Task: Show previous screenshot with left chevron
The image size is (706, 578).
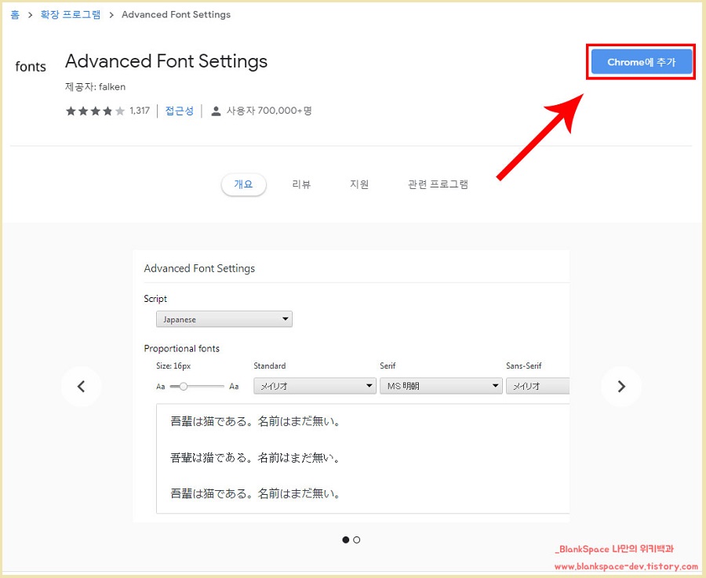Action: click(81, 386)
